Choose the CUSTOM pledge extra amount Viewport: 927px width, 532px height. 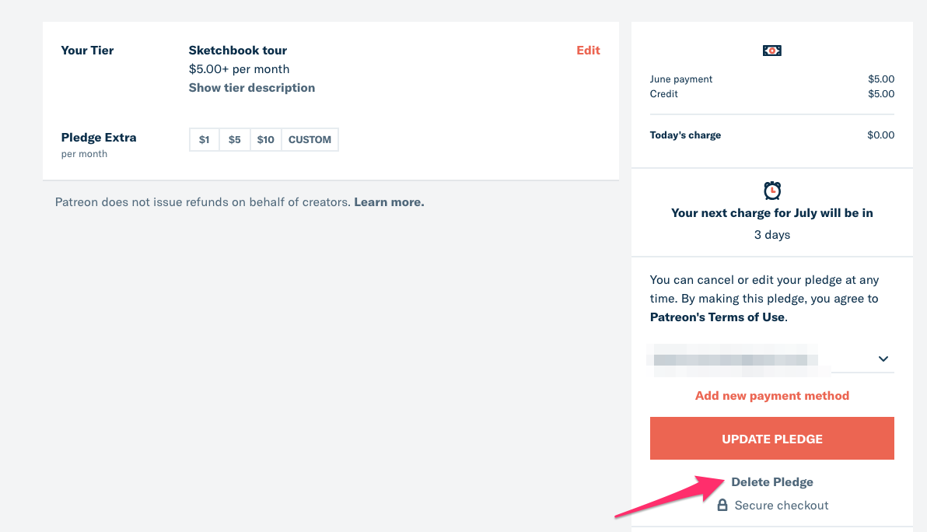(x=310, y=140)
